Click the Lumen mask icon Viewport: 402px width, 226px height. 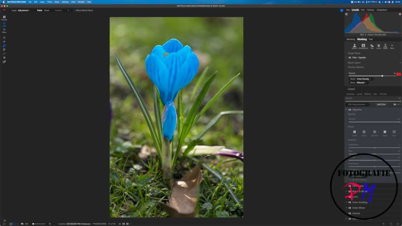(378, 46)
